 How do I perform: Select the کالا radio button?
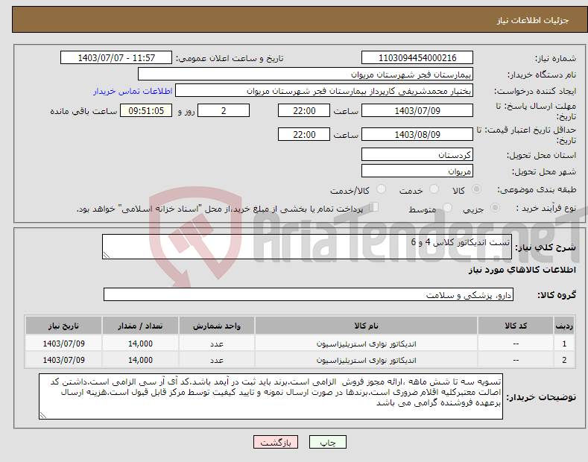476,189
